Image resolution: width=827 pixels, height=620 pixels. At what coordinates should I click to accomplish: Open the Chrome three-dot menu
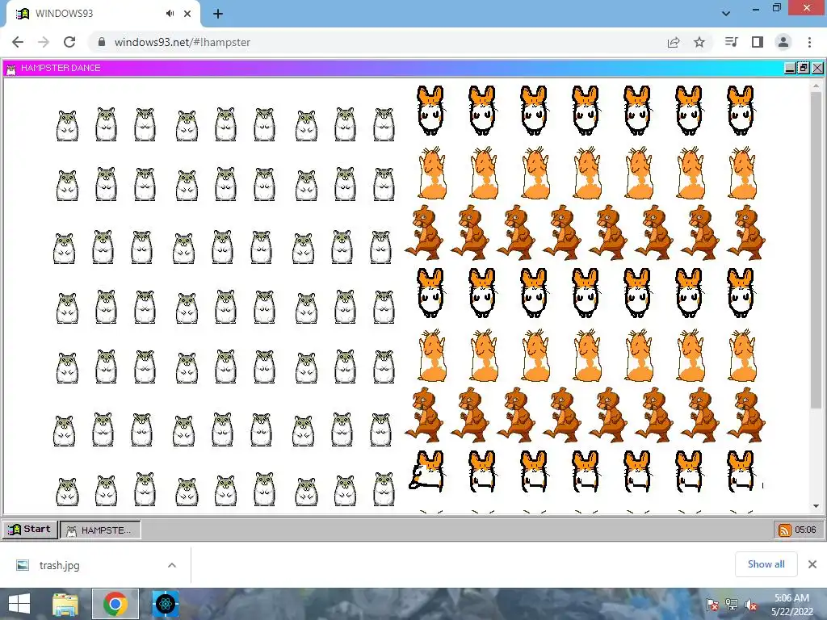click(x=809, y=42)
